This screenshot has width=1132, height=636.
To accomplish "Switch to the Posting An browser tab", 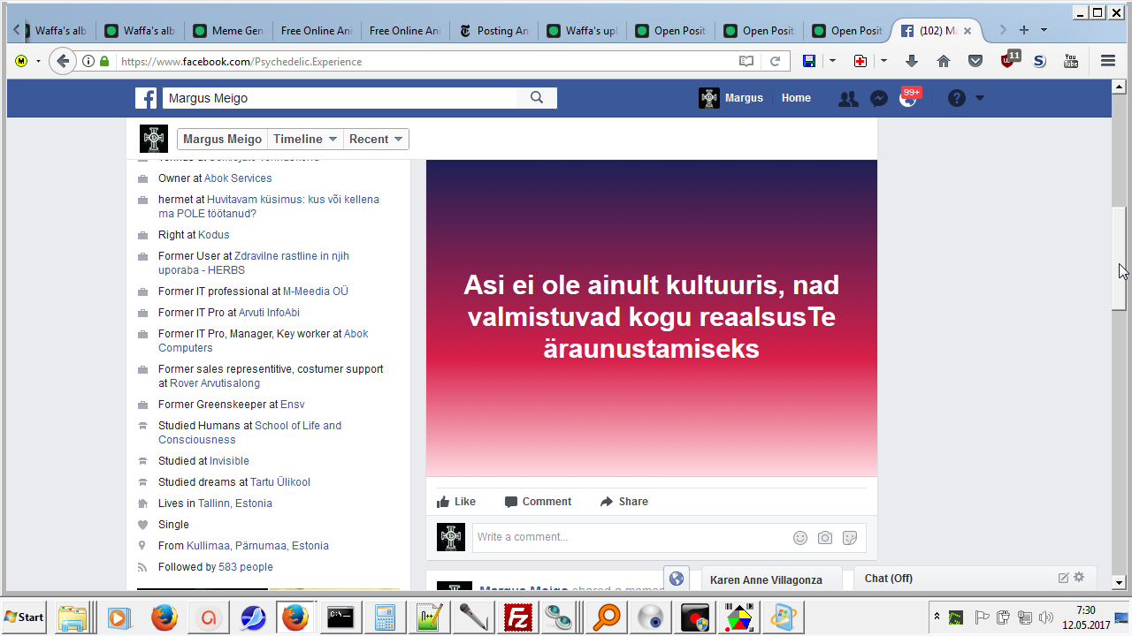I will (x=493, y=31).
